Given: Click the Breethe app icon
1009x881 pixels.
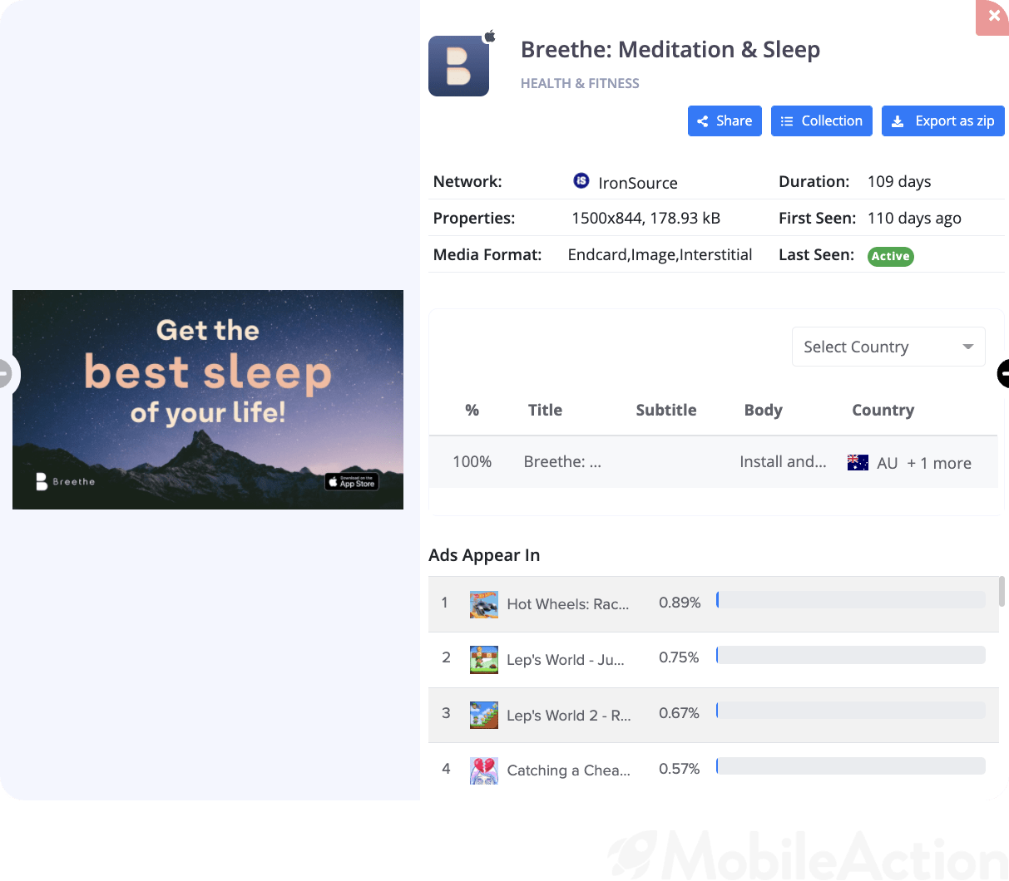Looking at the screenshot, I should coord(458,66).
